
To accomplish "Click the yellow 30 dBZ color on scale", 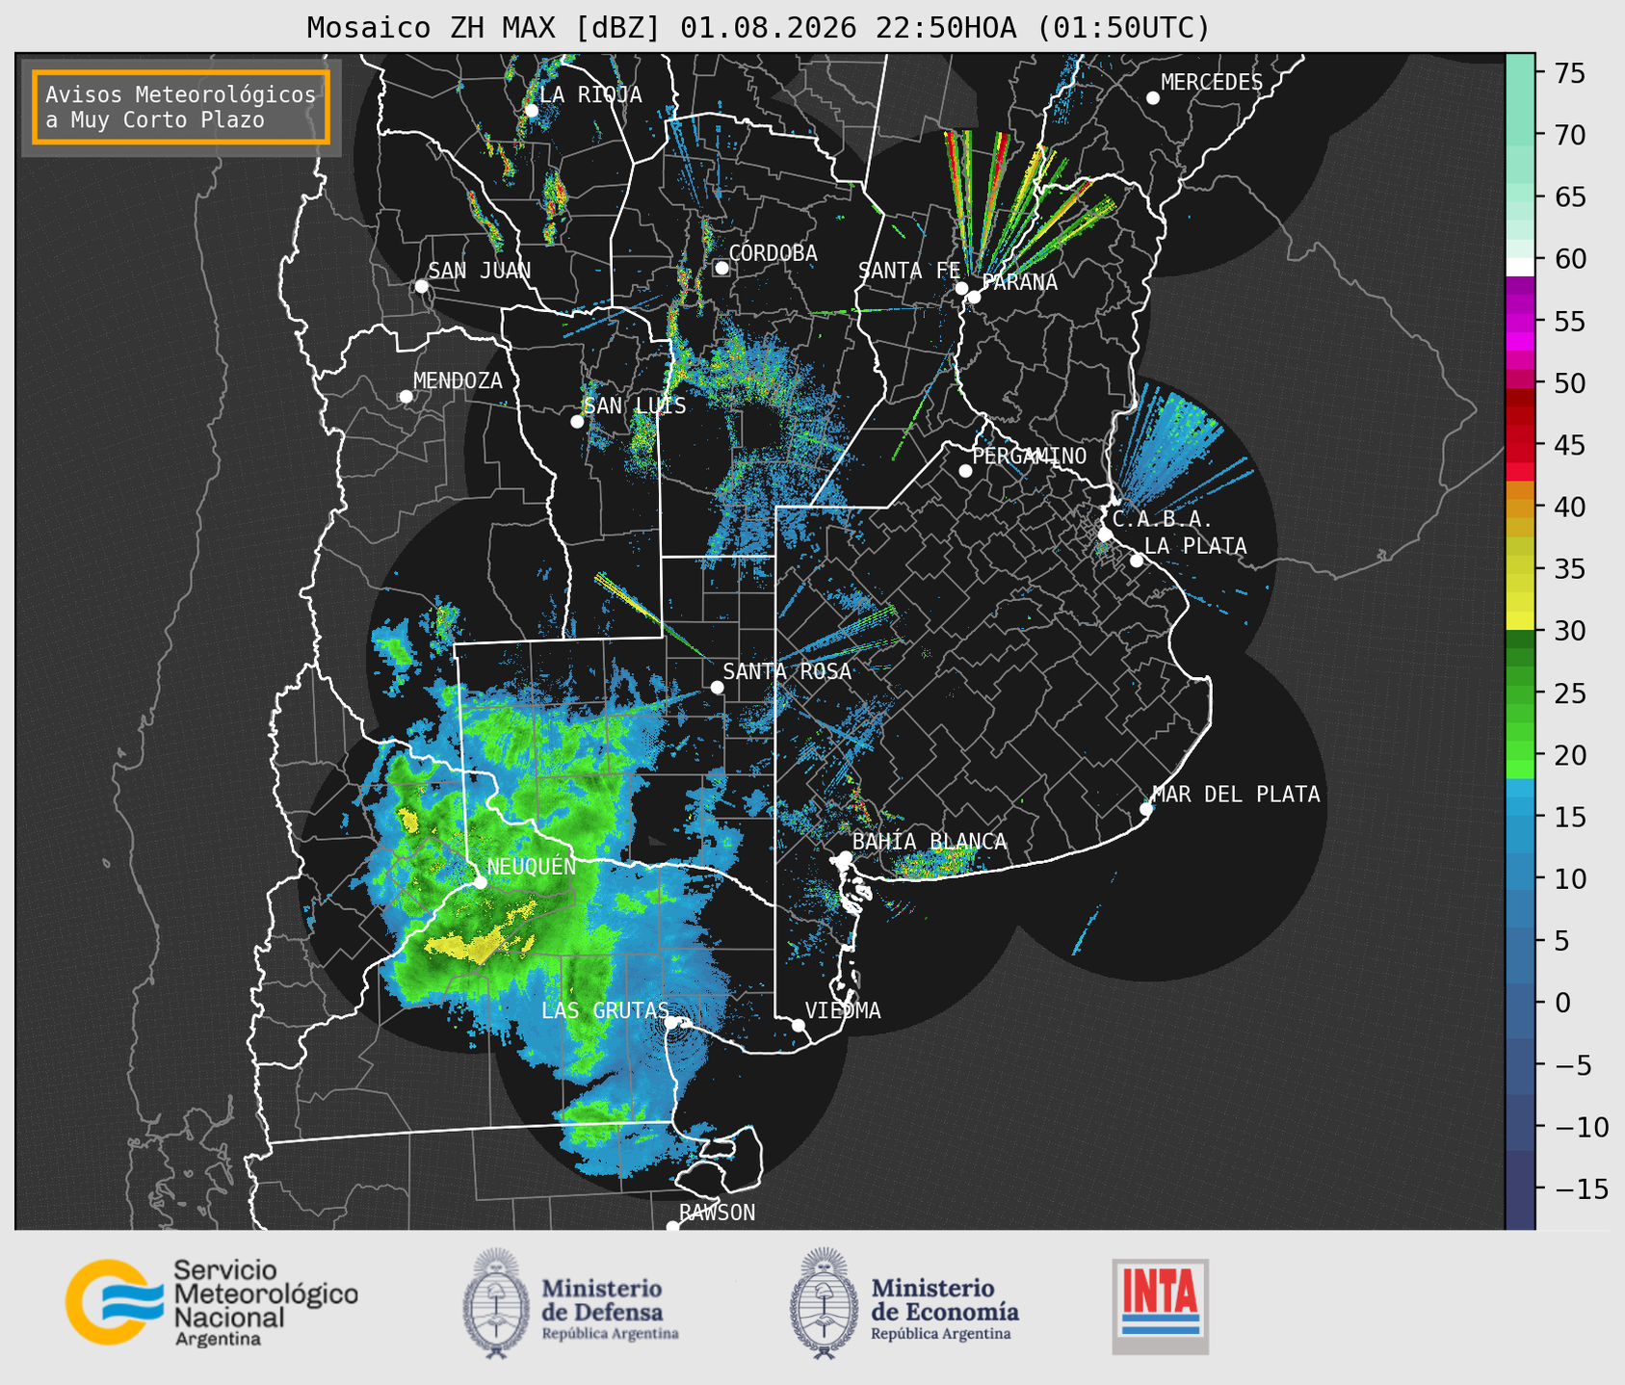I will (1520, 621).
